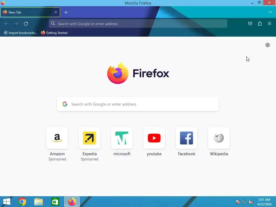The image size is (276, 207).
Task: Restore down the Firefox window
Action: 259,3
